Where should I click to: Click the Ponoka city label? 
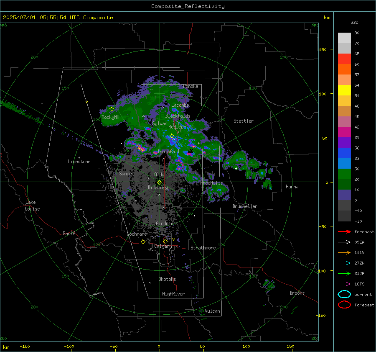(x=191, y=86)
